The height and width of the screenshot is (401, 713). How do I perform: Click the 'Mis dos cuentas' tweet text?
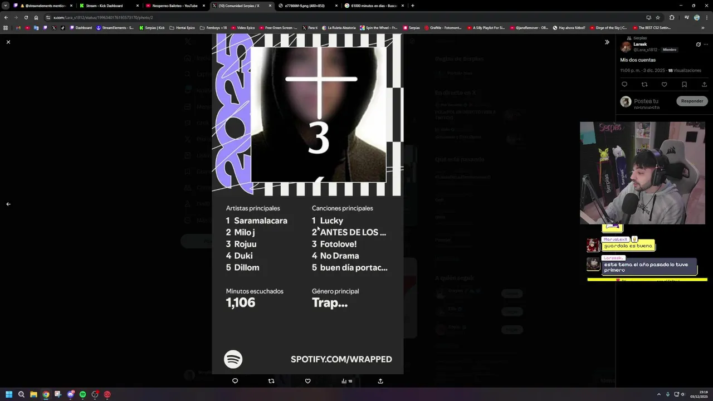coord(638,60)
